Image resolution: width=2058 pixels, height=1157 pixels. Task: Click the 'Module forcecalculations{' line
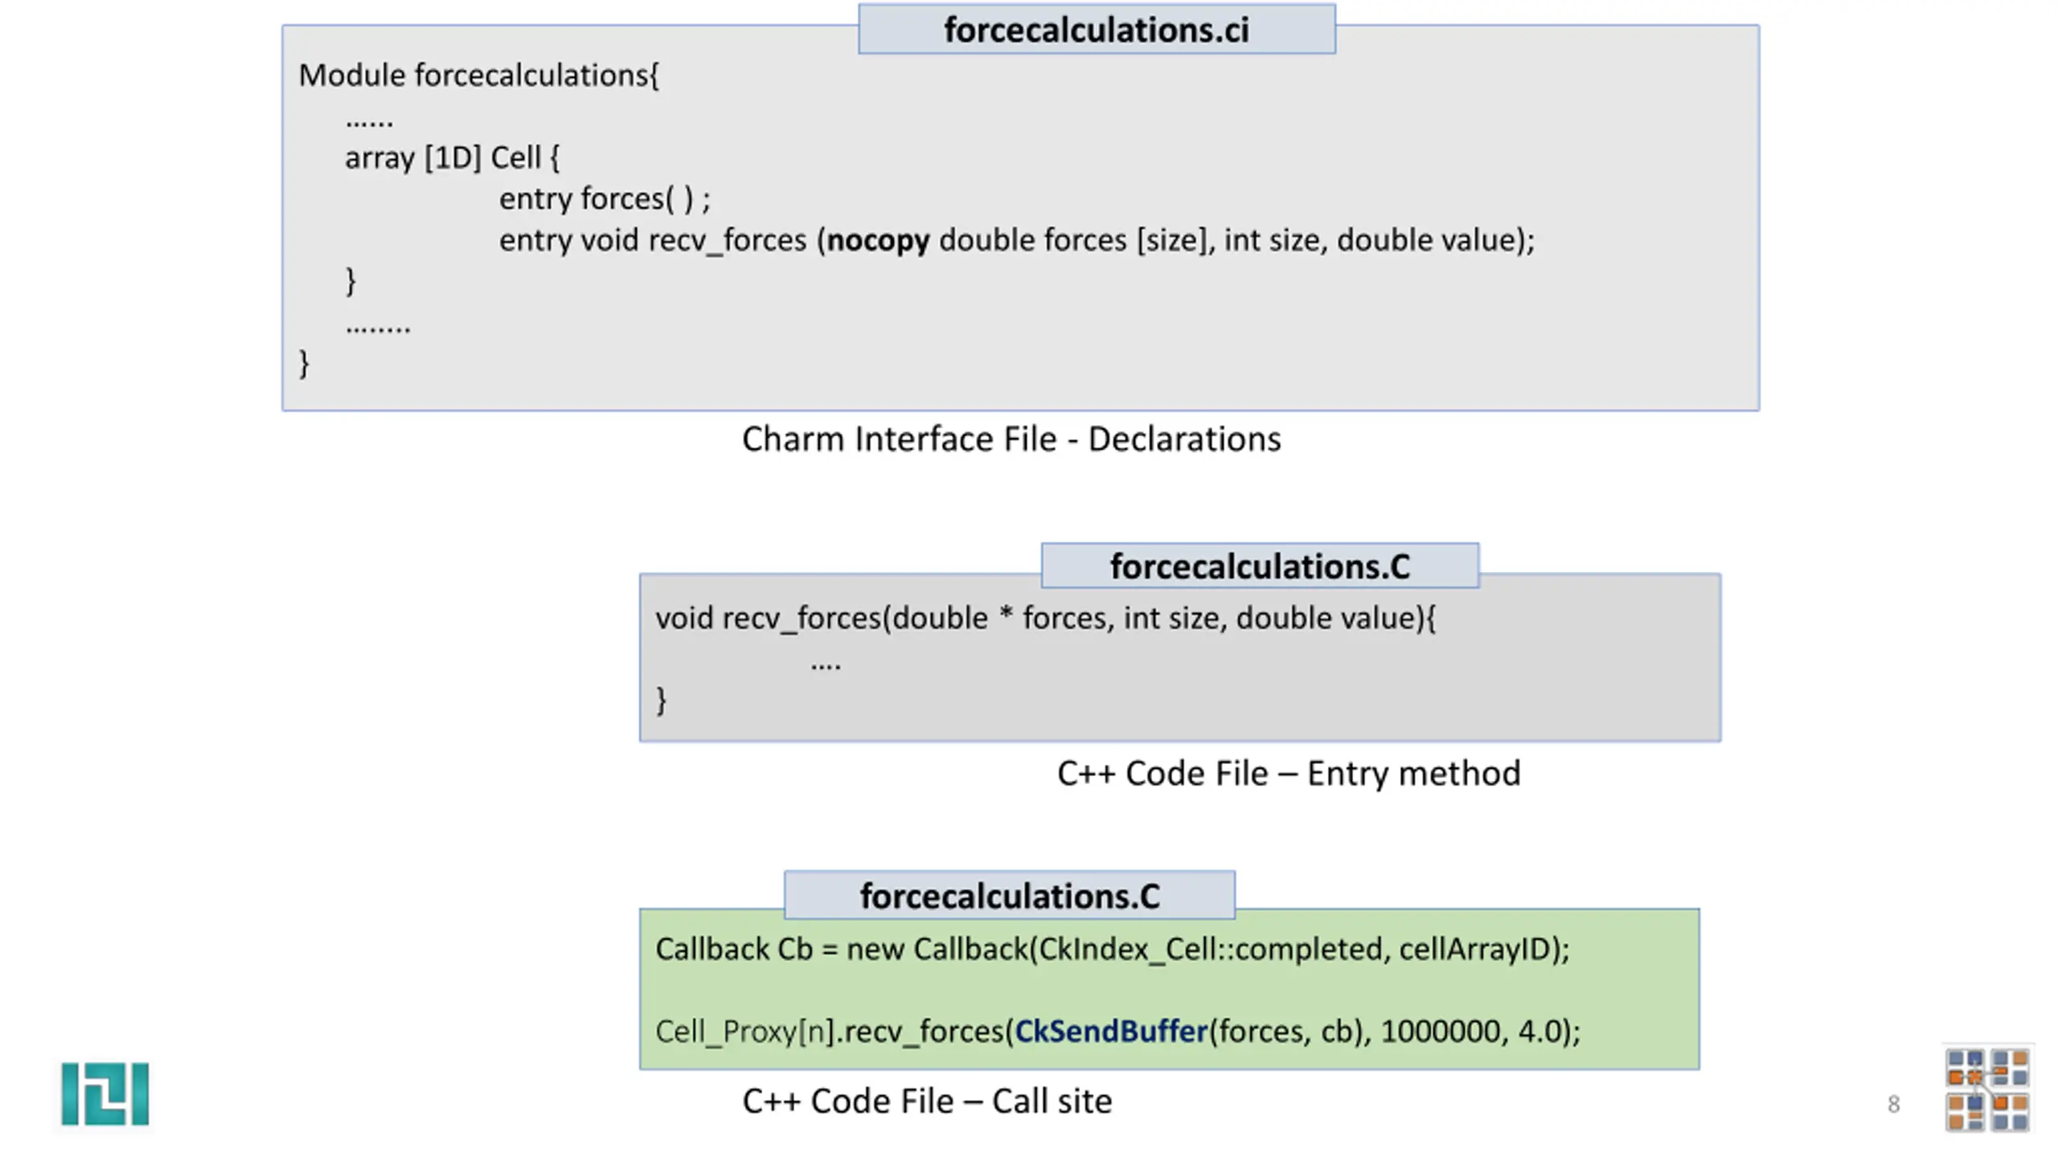[x=478, y=76]
